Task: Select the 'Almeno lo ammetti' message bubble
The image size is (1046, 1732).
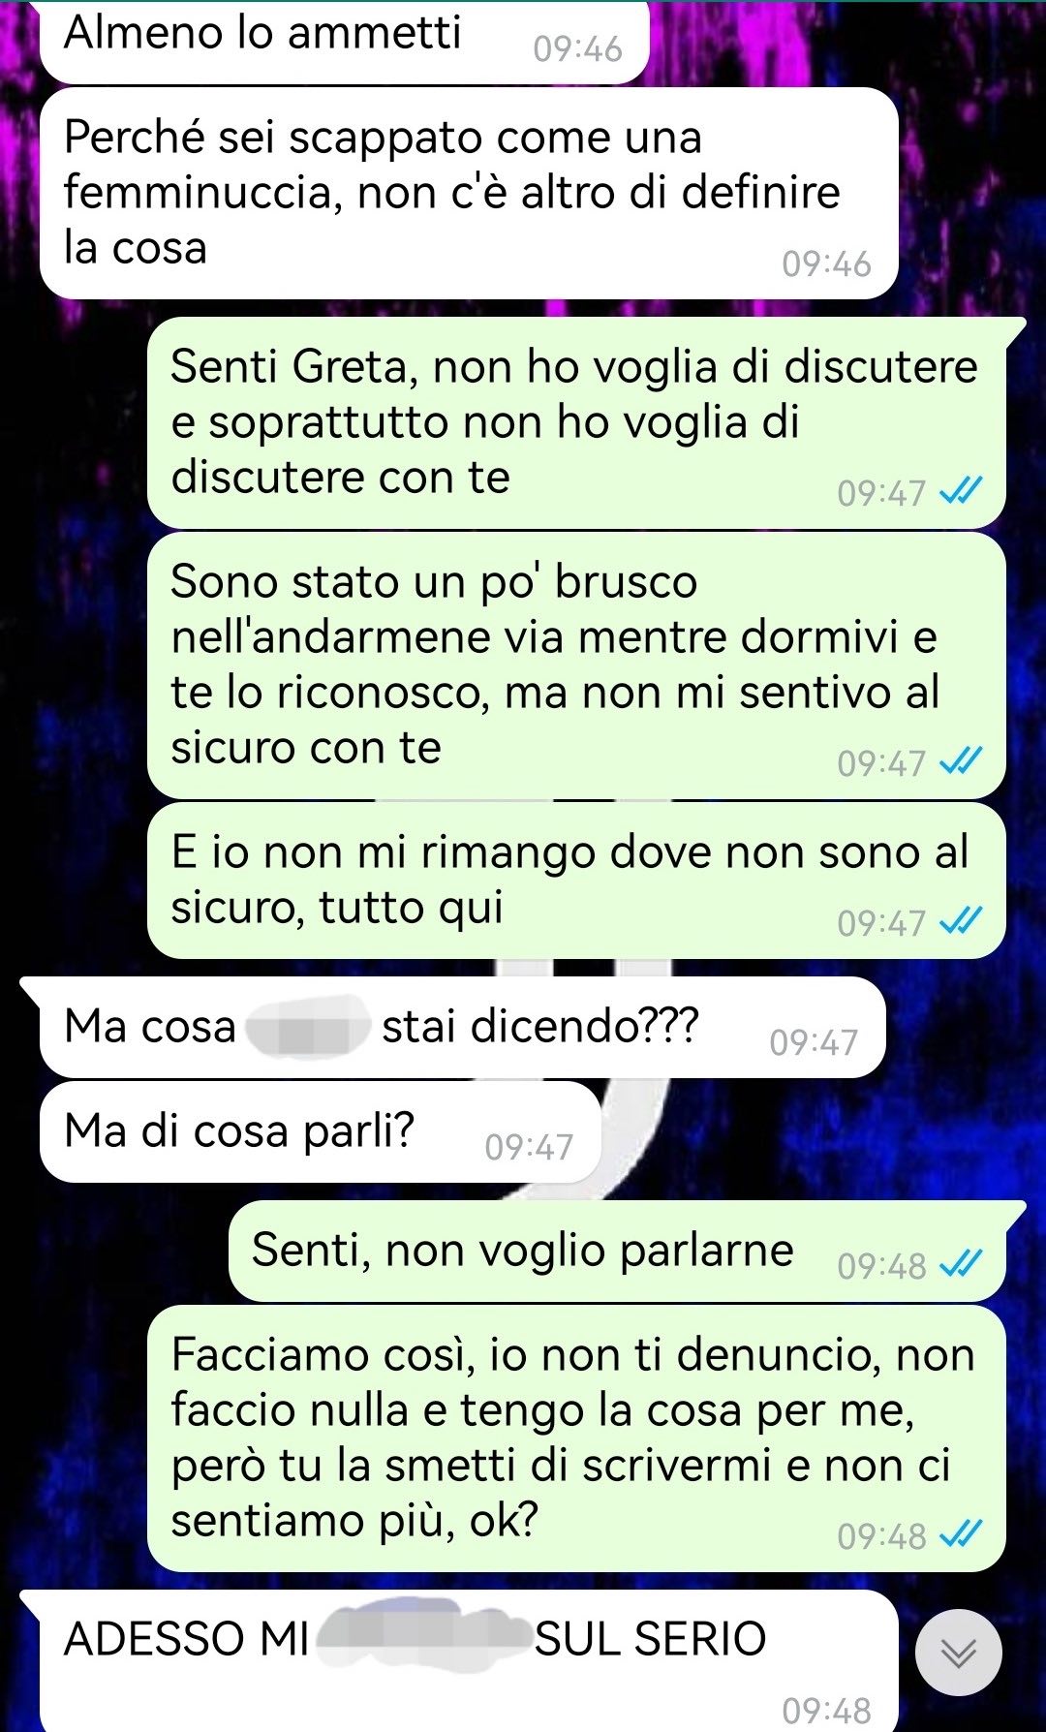Action: [x=344, y=41]
